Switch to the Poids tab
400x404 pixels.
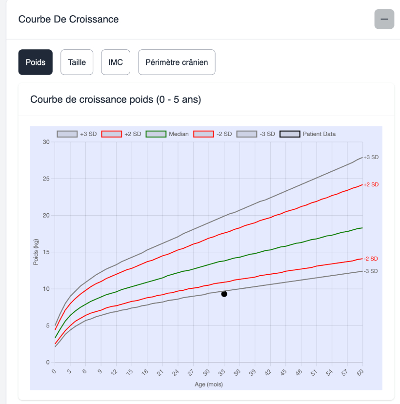click(36, 62)
